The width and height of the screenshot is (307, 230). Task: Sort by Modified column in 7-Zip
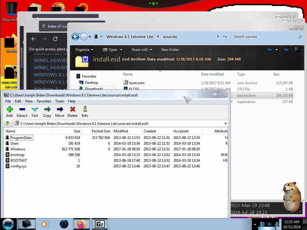click(127, 131)
